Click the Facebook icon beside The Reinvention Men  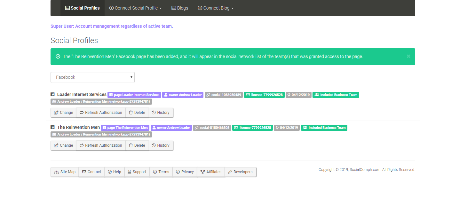tap(52, 127)
